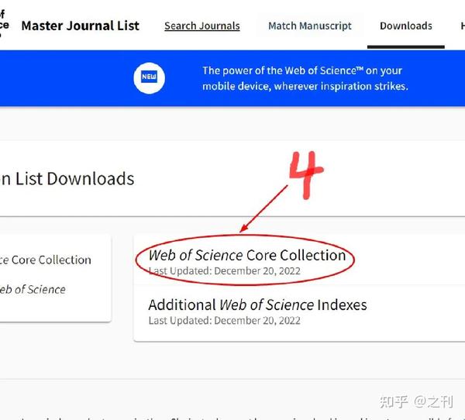Click Core Collection's Last Updated date line
Image resolution: width=465 pixels, height=420 pixels.
coord(224,270)
